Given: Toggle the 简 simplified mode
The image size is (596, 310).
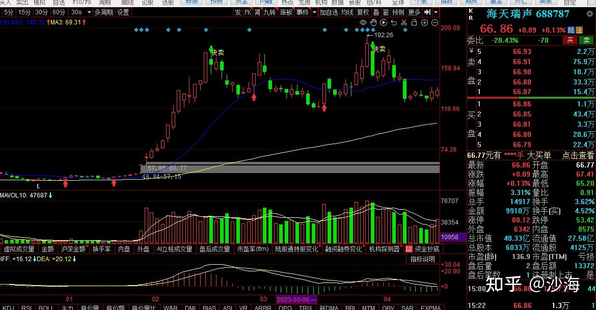Looking at the screenshot, I should point(258,12).
